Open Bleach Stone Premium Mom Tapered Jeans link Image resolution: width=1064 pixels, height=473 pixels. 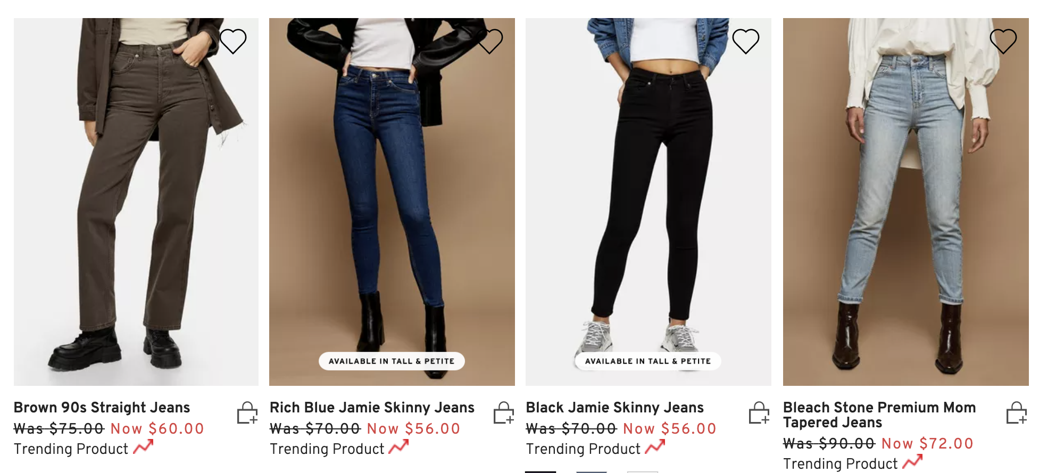[879, 415]
